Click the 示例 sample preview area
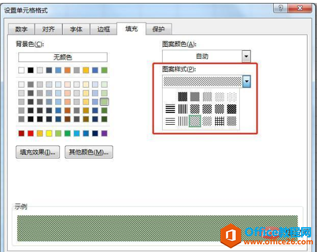The width and height of the screenshot is (317, 252). point(157,228)
